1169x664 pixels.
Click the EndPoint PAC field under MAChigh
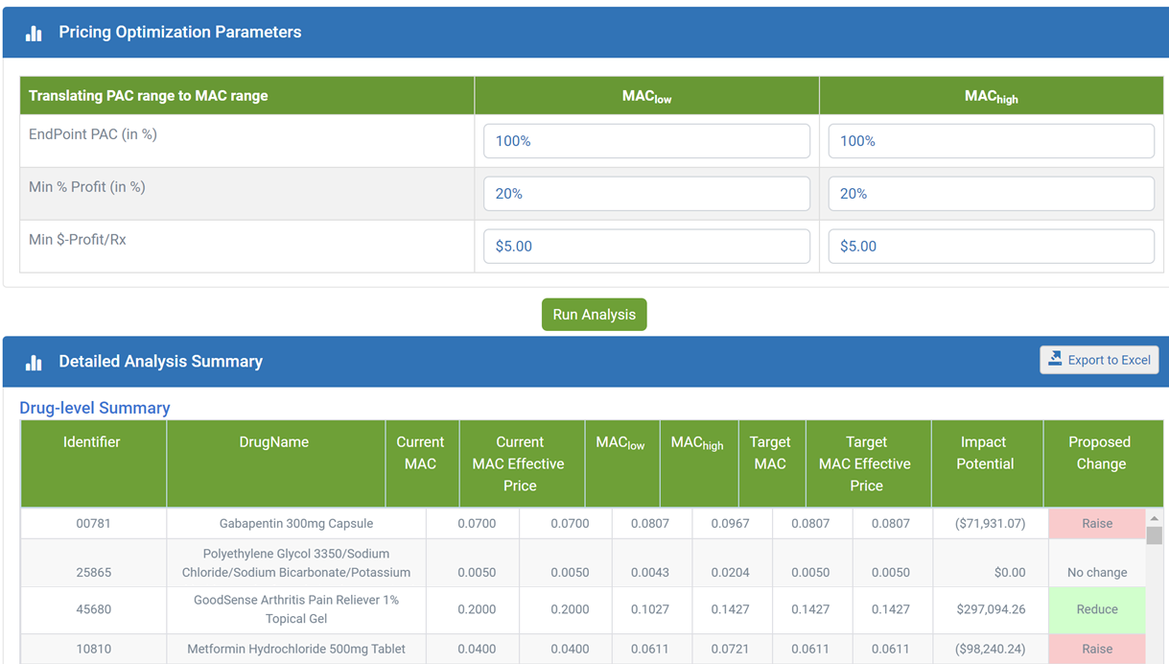pyautogui.click(x=991, y=140)
